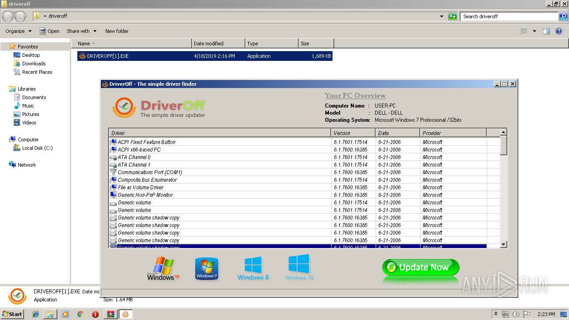
Task: Click the ATA Channel 0 device icon
Action: [113, 157]
